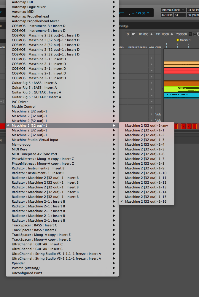Choose Maschine 2 [32 out]-1-9 channel
The height and width of the screenshot is (297, 199).
coord(147,168)
